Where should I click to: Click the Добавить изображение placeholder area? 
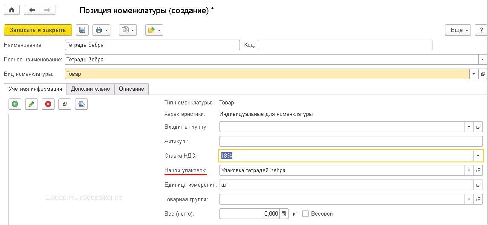tap(84, 197)
